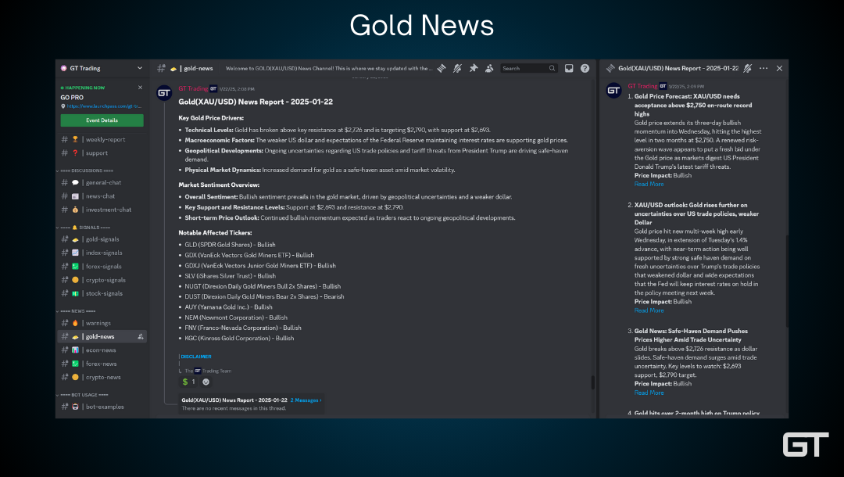
Task: Click the report heading Gold(XAU/USD) News Report
Action: coord(256,102)
